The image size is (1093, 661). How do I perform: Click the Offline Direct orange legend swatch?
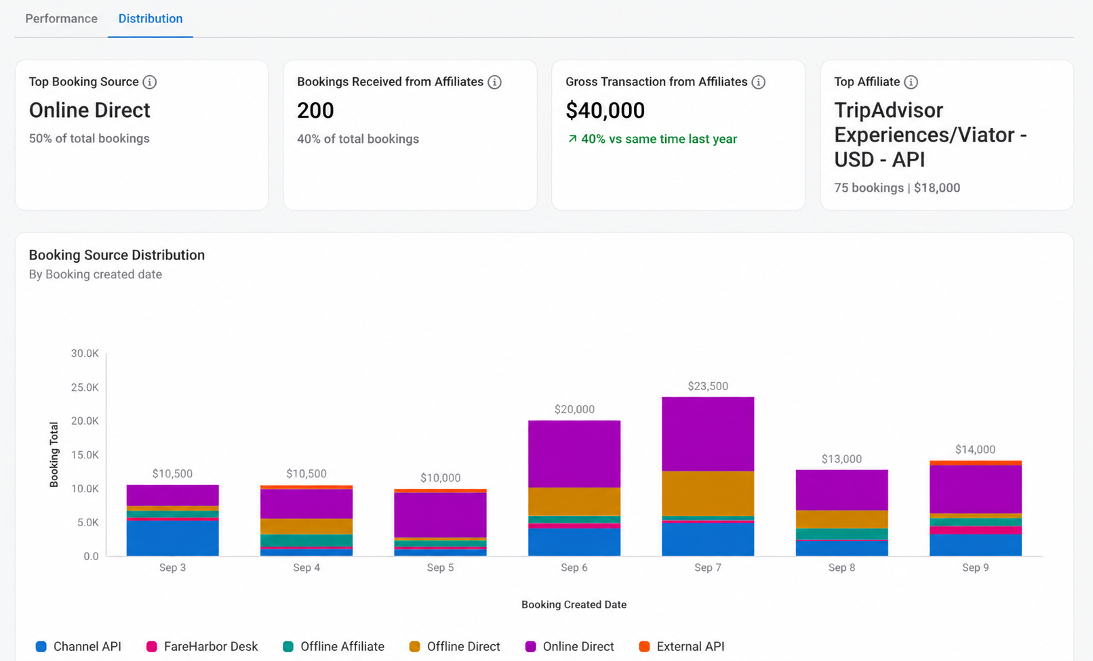click(415, 647)
